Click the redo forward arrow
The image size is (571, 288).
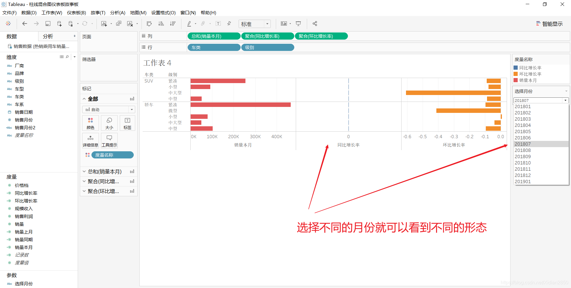[x=36, y=24]
